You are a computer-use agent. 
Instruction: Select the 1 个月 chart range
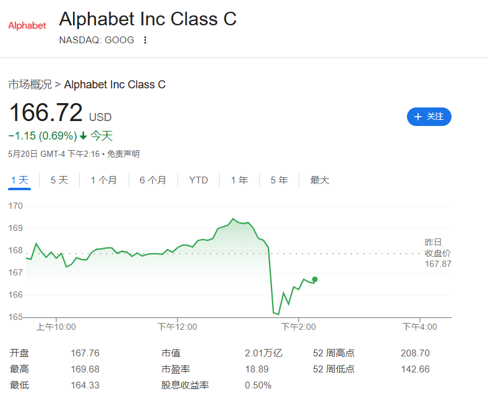pos(104,180)
